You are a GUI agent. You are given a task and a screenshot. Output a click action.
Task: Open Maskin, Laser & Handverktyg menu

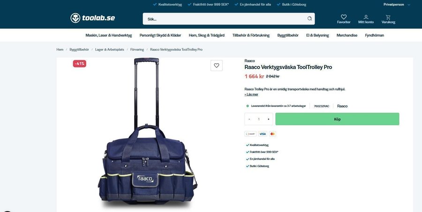(109, 35)
